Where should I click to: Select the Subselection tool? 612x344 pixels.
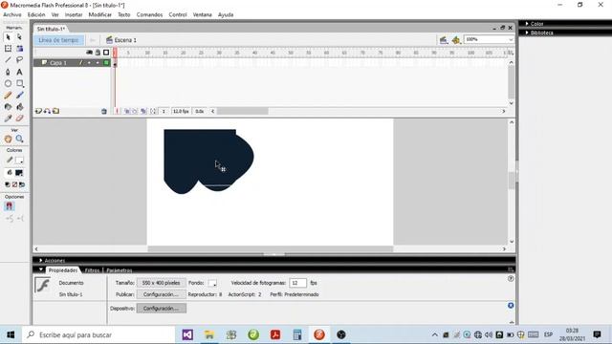click(x=19, y=37)
